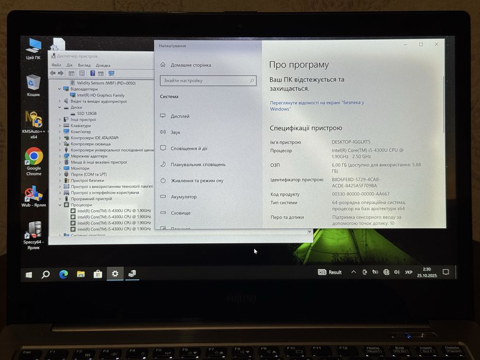Show hidden tray icons chevron
Viewport: 480px width, 360px height.
pos(353,272)
